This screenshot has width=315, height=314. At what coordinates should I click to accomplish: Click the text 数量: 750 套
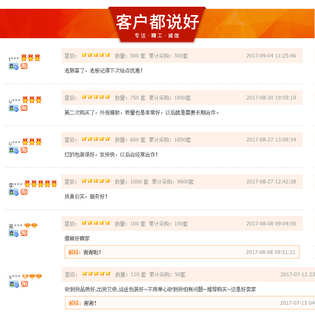tap(130, 98)
